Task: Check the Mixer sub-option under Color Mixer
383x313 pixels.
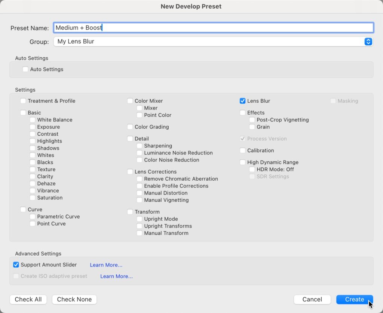Action: point(139,108)
